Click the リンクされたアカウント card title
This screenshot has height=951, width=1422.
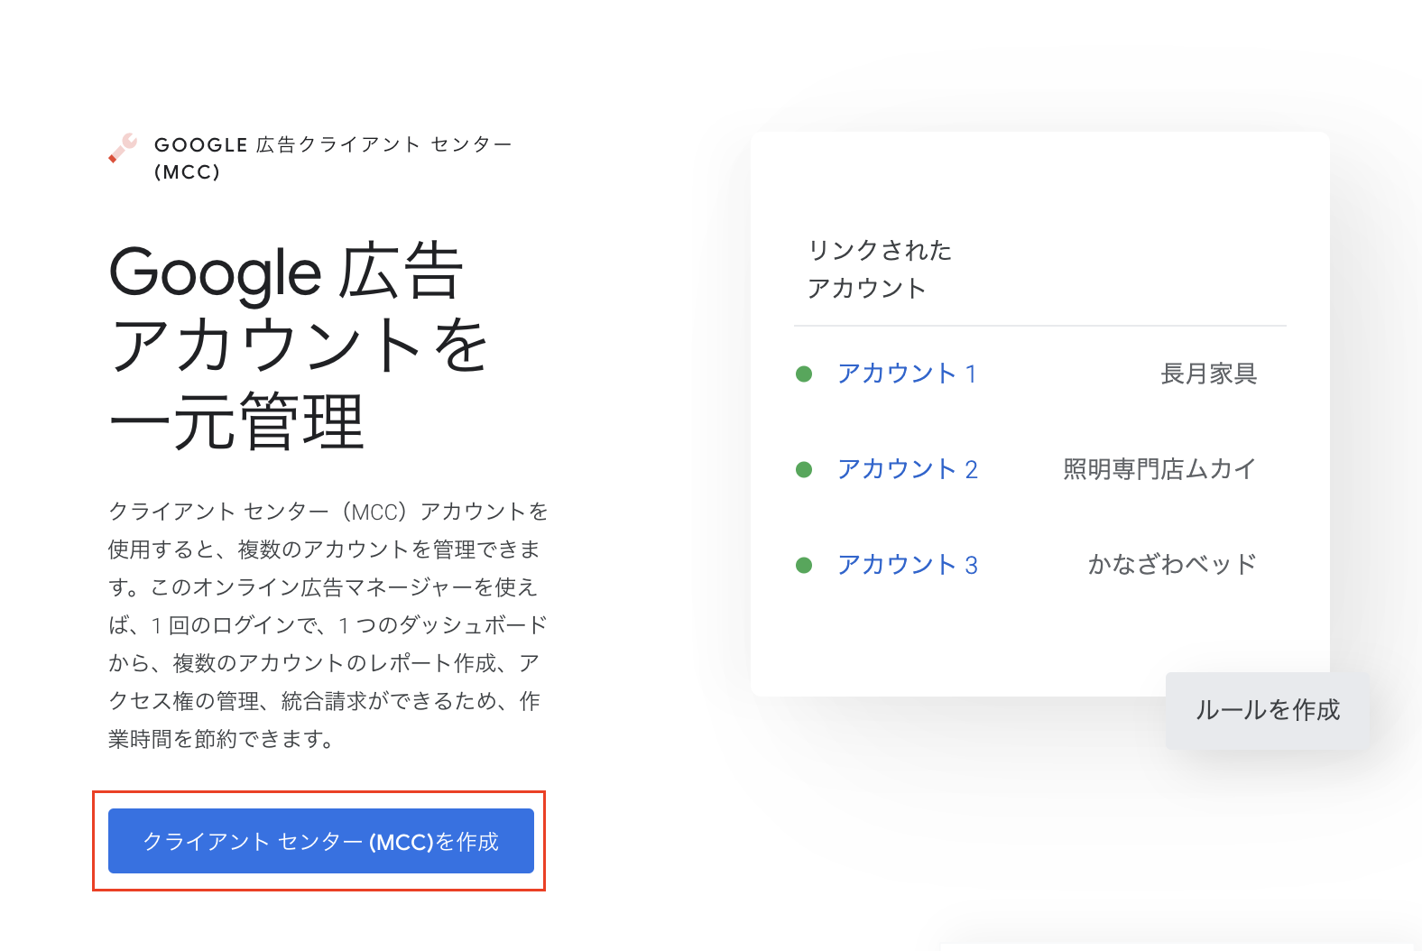point(880,269)
